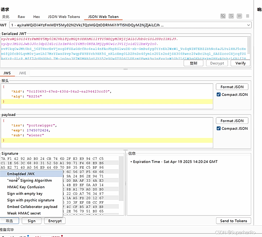Click the kid value in header editor
This screenshot has height=237, width=262.
tap(68, 92)
